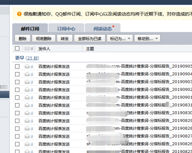The image size is (192, 153).
Task: Click the opened-mail icon in the 20190901 row
Action: (27, 97)
